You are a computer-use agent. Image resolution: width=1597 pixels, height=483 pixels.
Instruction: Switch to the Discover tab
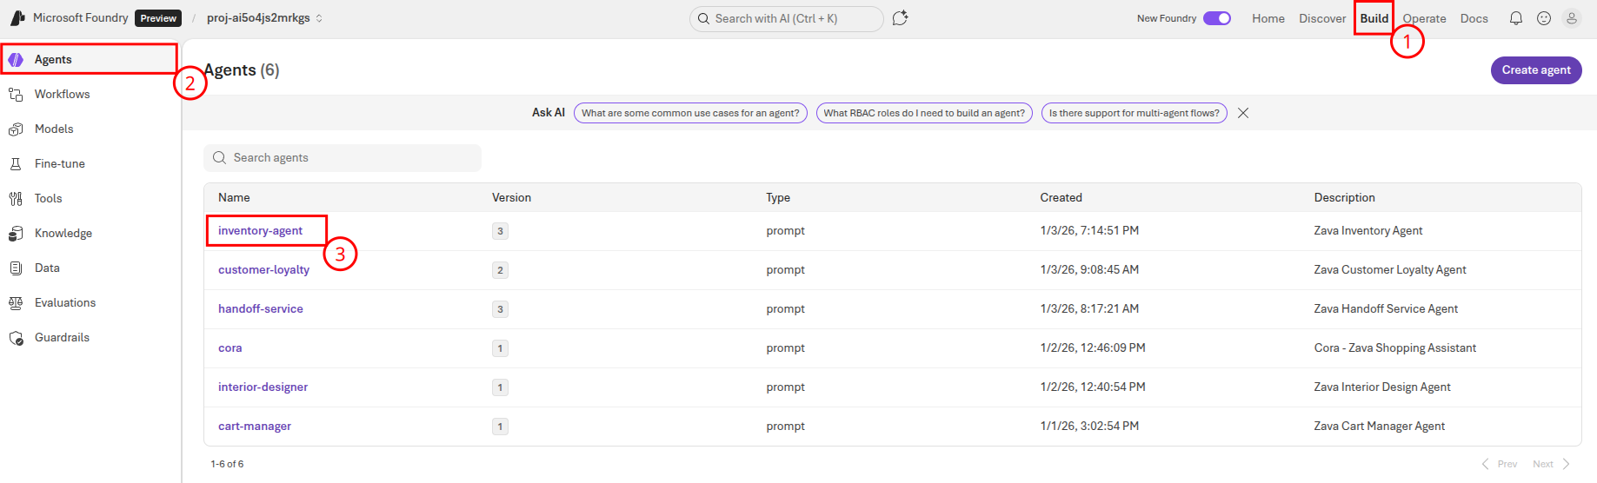1322,18
